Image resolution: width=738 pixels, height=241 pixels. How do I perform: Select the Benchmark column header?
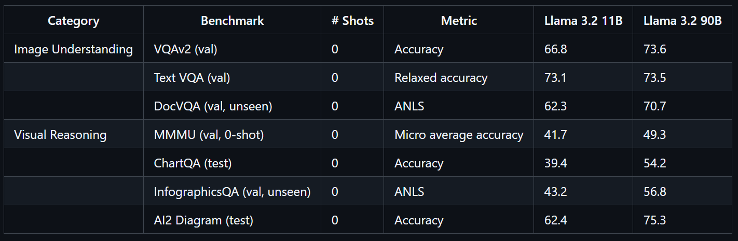233,21
